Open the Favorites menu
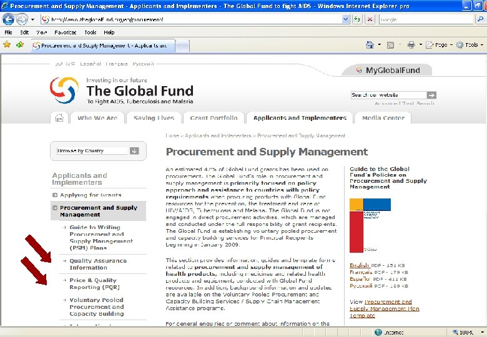 pos(65,32)
